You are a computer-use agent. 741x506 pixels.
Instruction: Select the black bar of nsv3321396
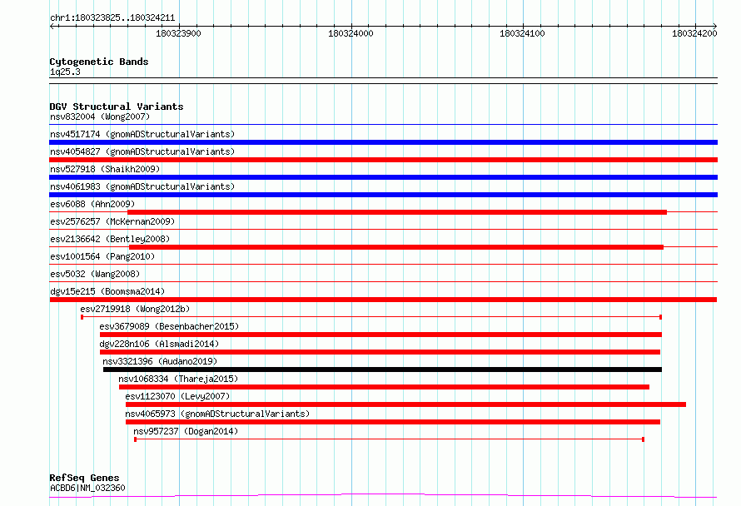pyautogui.click(x=382, y=370)
